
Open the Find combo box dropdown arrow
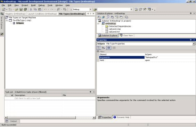coord(131,9)
